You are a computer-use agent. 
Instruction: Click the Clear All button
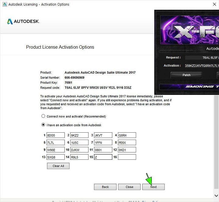[x=58, y=166]
